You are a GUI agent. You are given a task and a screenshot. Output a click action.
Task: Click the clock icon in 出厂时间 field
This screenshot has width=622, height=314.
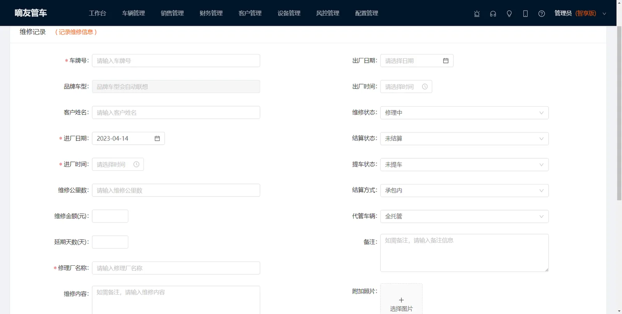(425, 87)
